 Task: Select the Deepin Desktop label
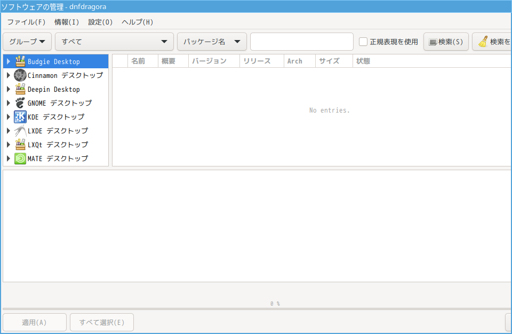coord(54,89)
